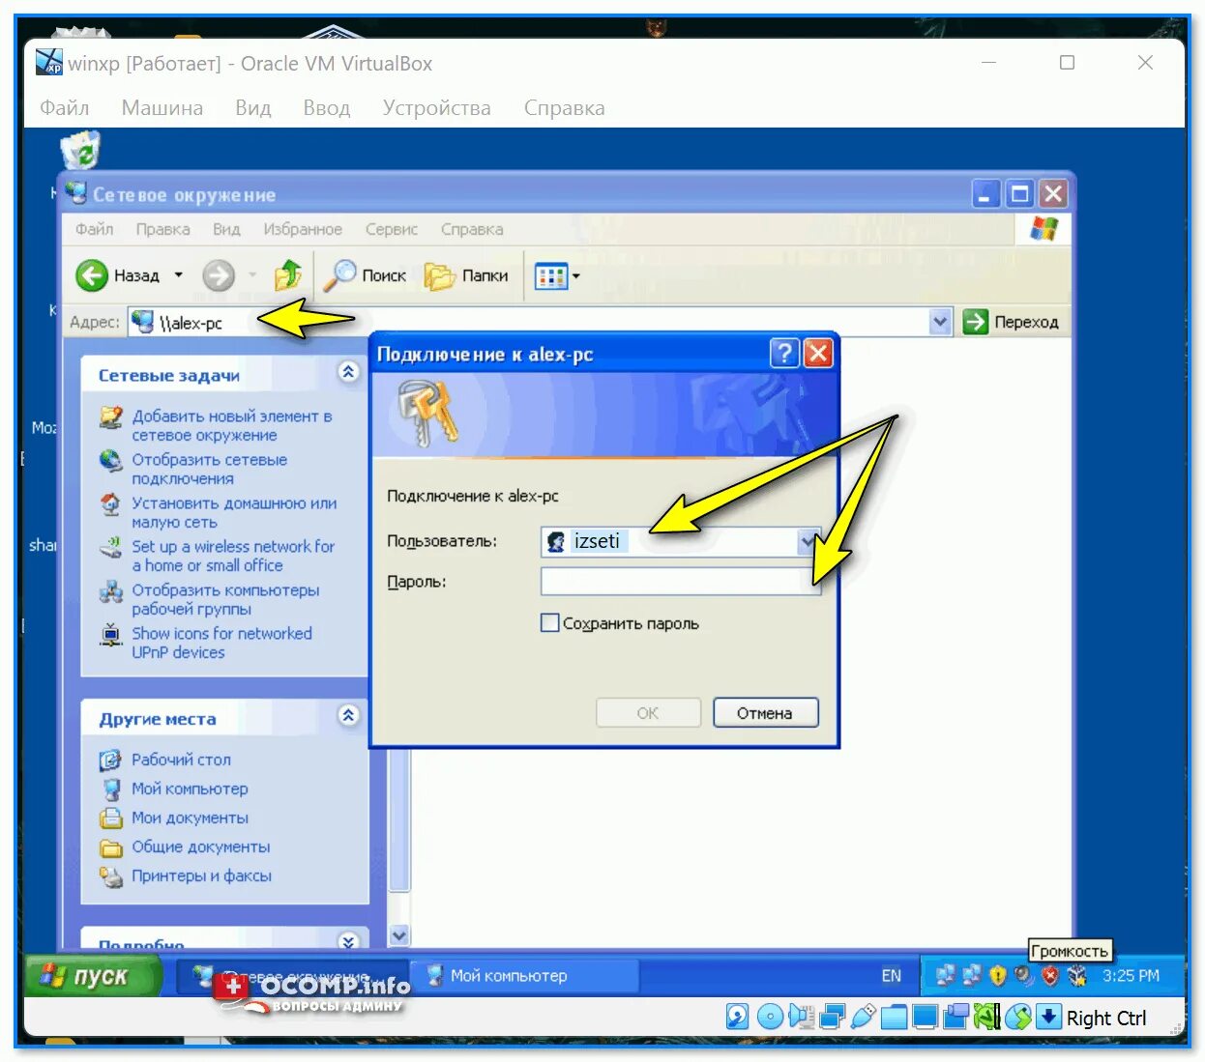Image resolution: width=1205 pixels, height=1062 pixels.
Task: Open Мои документы link
Action: point(190,818)
